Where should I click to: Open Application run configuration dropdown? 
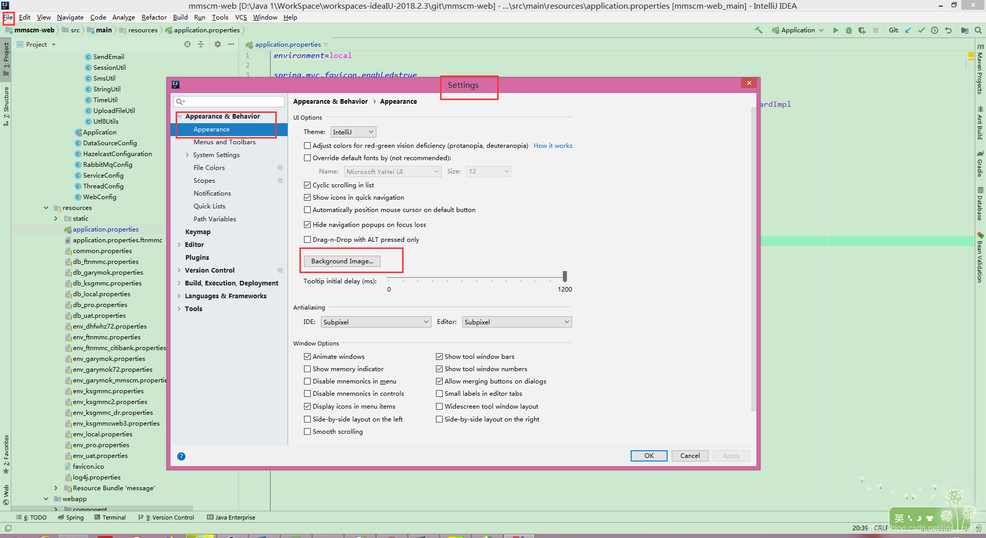pyautogui.click(x=798, y=30)
